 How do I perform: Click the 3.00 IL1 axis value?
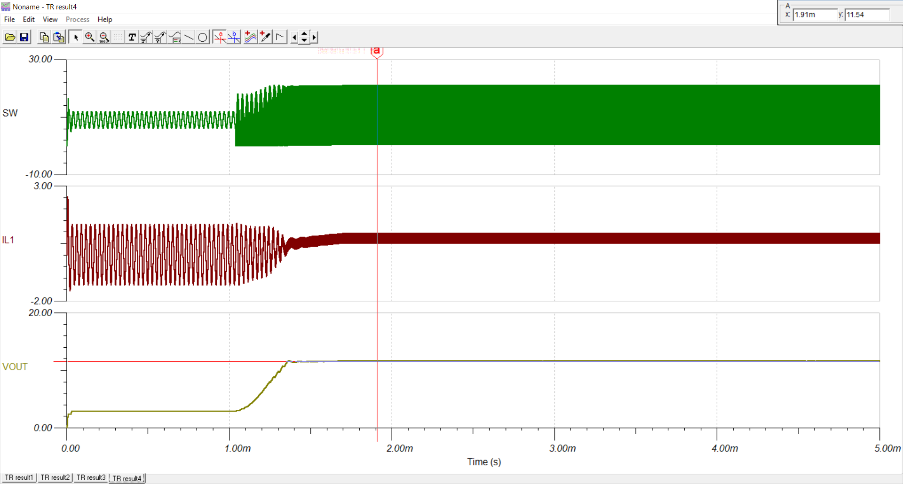[43, 186]
